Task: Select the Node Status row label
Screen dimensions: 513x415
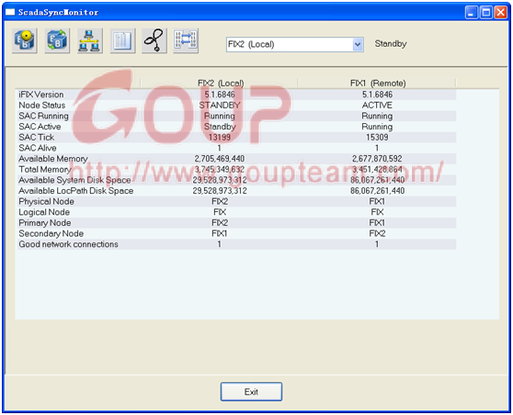Action: coord(42,106)
